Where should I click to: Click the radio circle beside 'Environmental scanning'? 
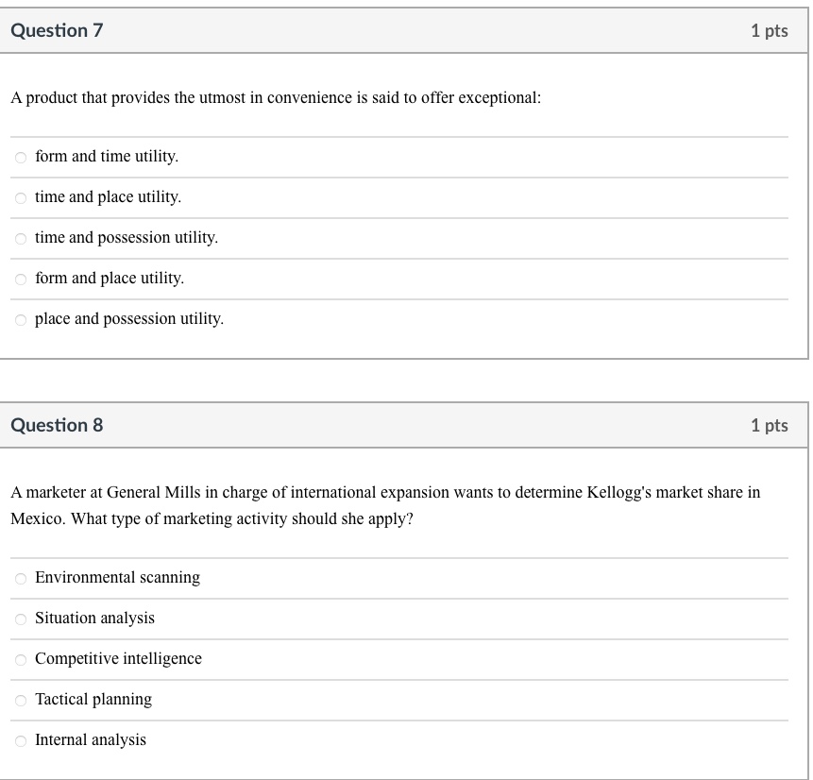coord(21,579)
